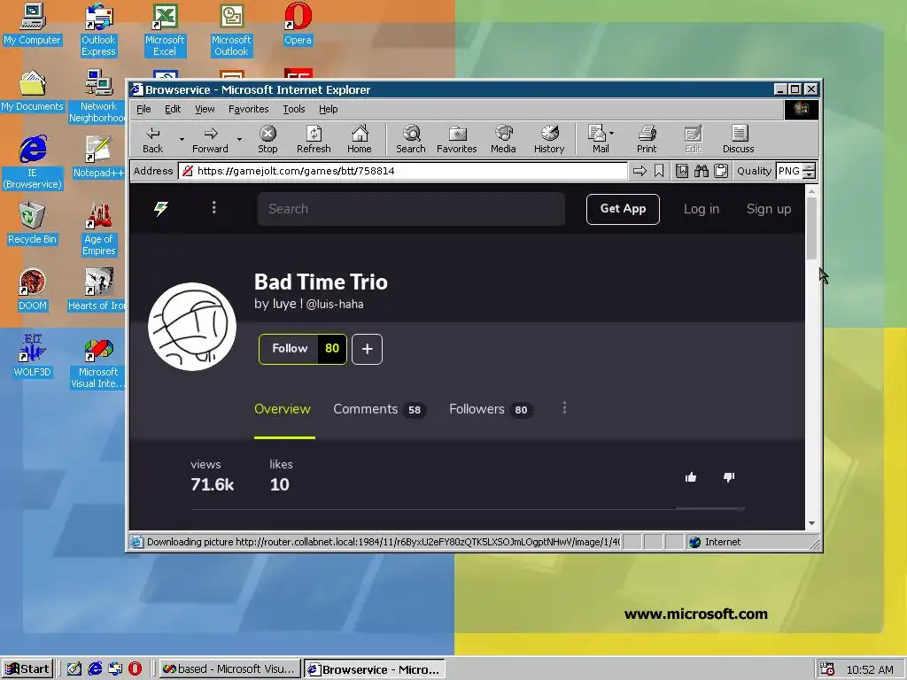
Task: Switch to the Overview tab
Action: (283, 409)
